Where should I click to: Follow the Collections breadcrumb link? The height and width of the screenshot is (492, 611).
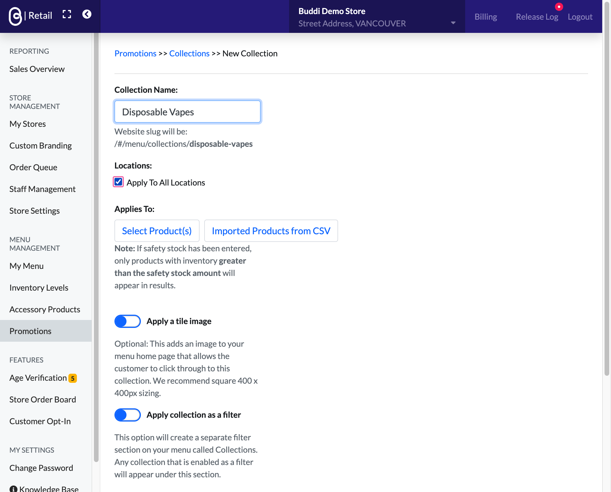point(189,53)
